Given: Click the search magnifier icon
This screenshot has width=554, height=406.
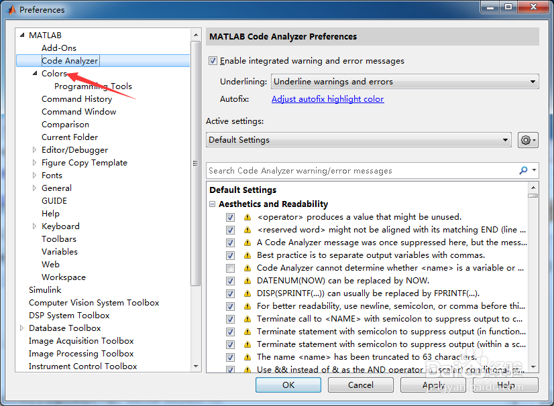Looking at the screenshot, I should [523, 171].
